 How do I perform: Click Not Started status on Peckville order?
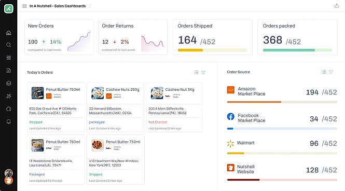158,122
